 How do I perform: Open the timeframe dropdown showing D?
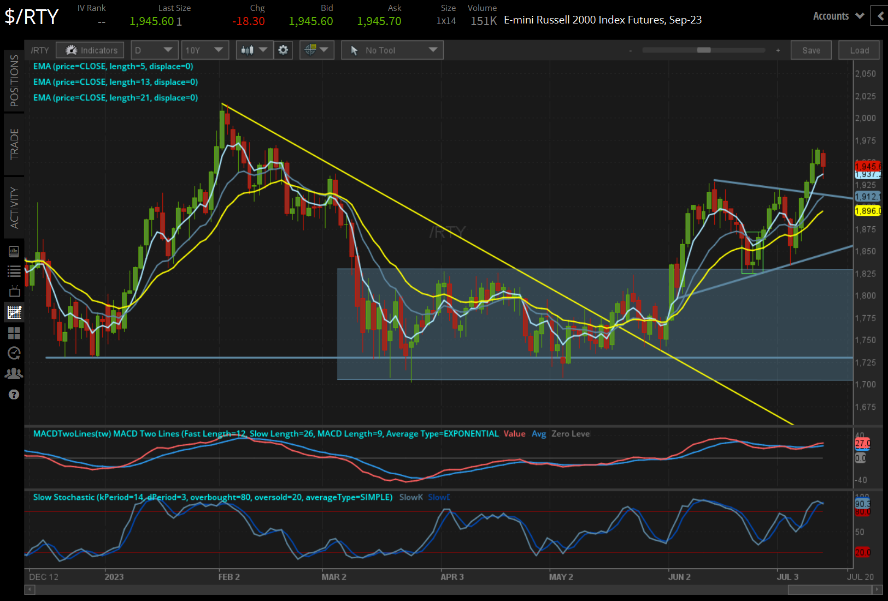pyautogui.click(x=154, y=50)
